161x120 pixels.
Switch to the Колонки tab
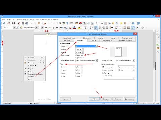click(101, 38)
